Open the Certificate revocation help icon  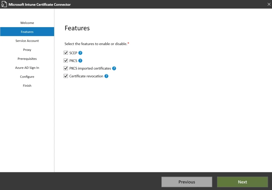click(x=106, y=76)
